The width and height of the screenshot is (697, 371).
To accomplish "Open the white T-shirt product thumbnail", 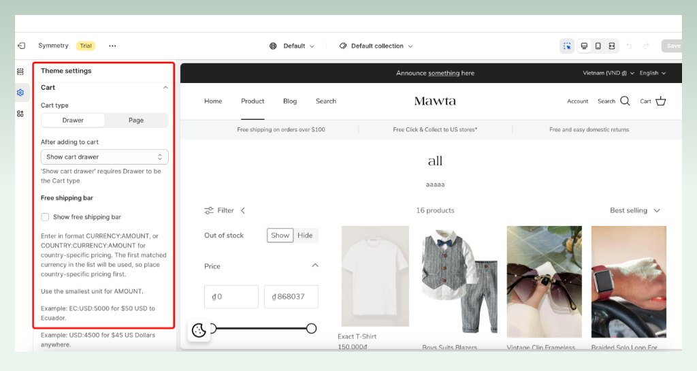I will (375, 276).
